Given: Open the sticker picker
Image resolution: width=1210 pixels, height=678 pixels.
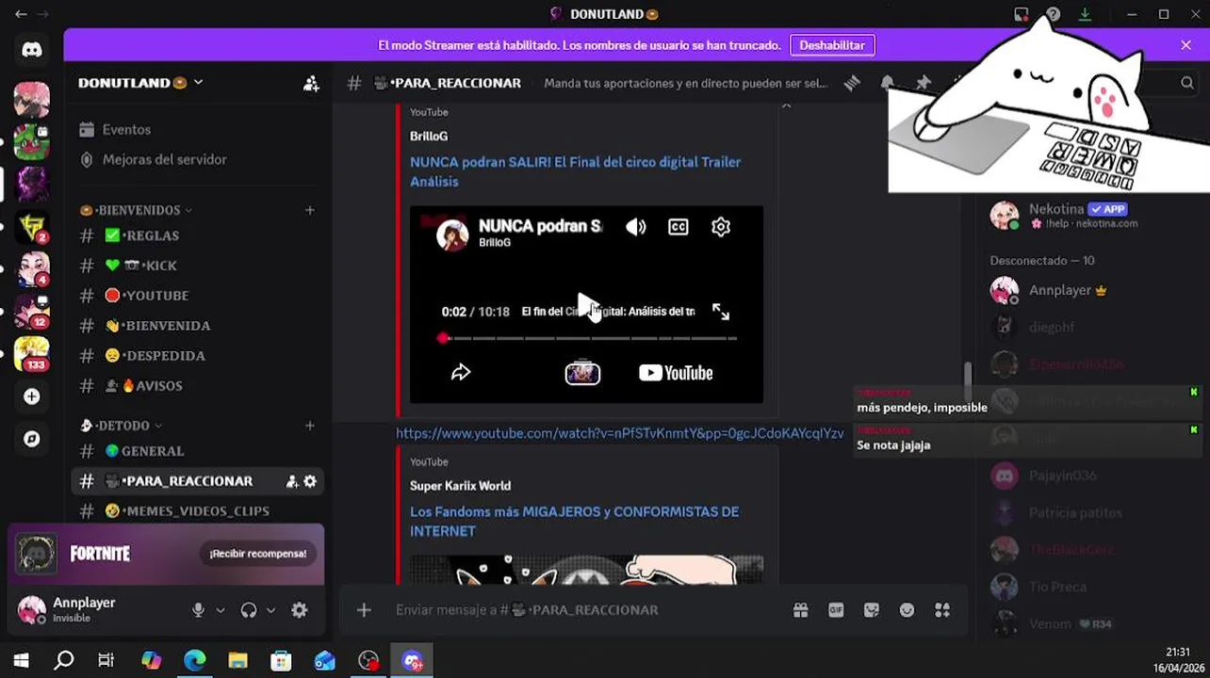Looking at the screenshot, I should [x=872, y=610].
